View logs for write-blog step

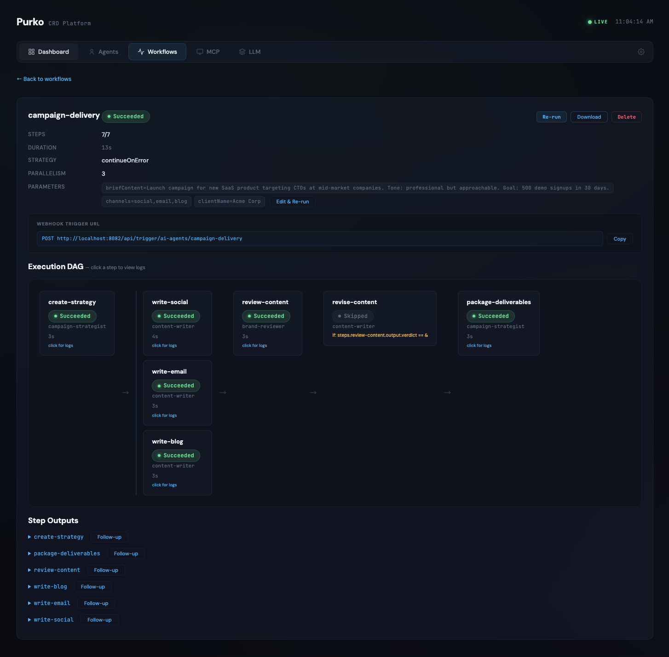(164, 485)
